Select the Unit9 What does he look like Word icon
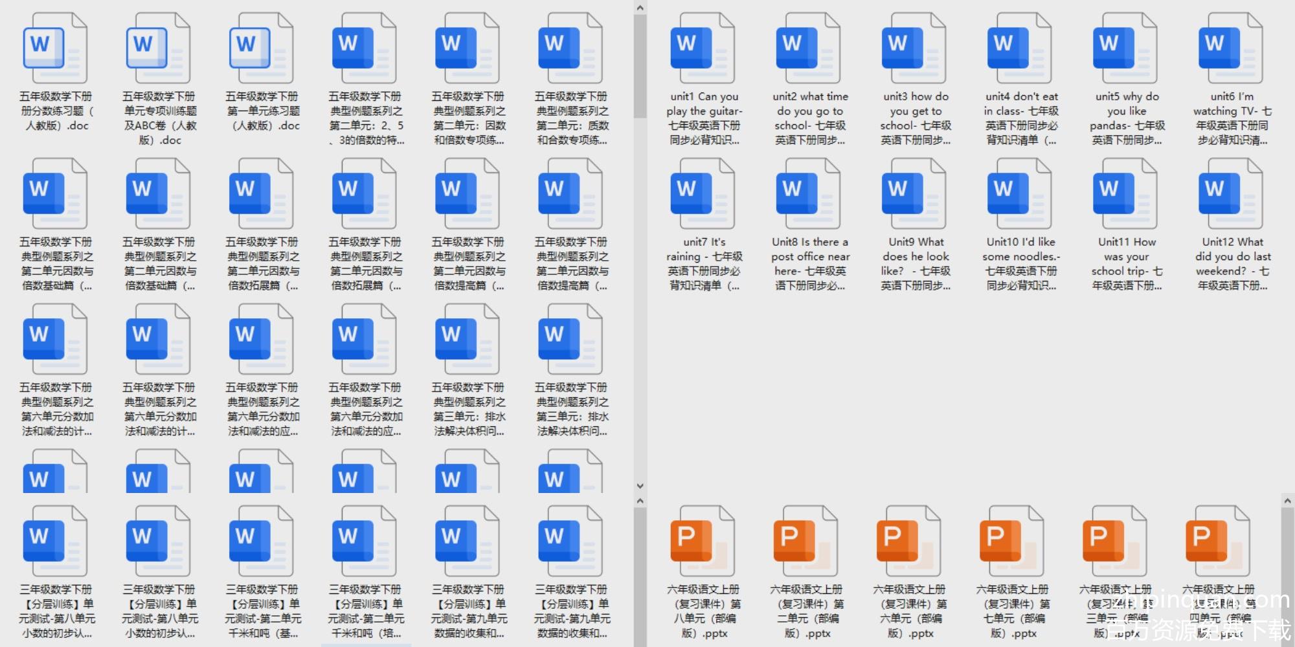This screenshot has height=647, width=1295. tap(914, 194)
